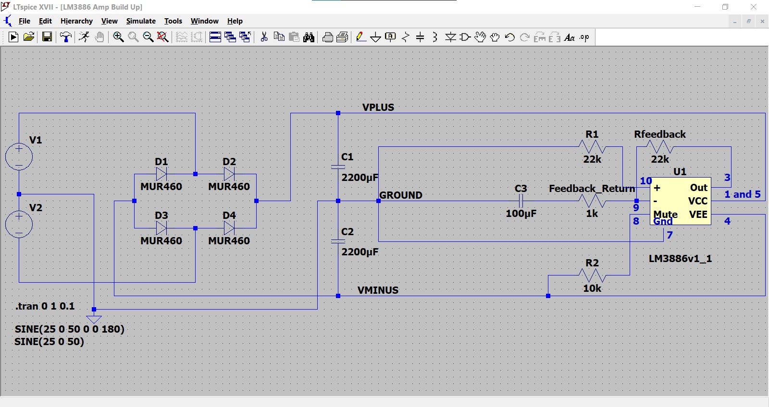The width and height of the screenshot is (769, 407).
Task: Click the SINE(25 0 50 0 0 180) text
Action: click(x=70, y=329)
